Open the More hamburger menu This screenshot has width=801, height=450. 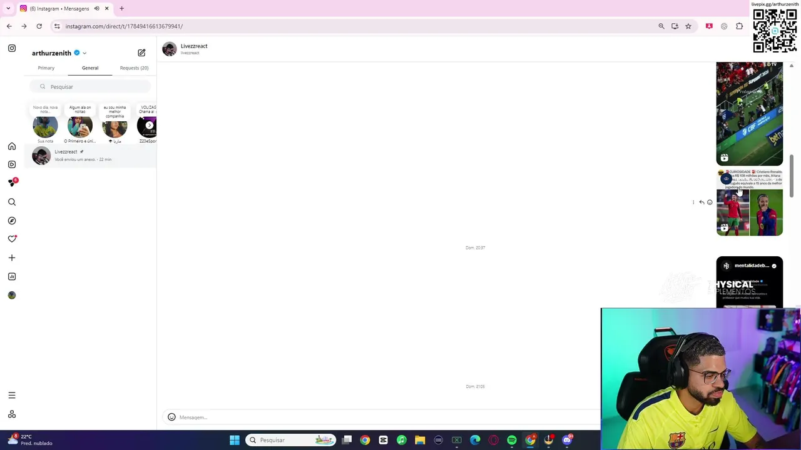click(12, 395)
